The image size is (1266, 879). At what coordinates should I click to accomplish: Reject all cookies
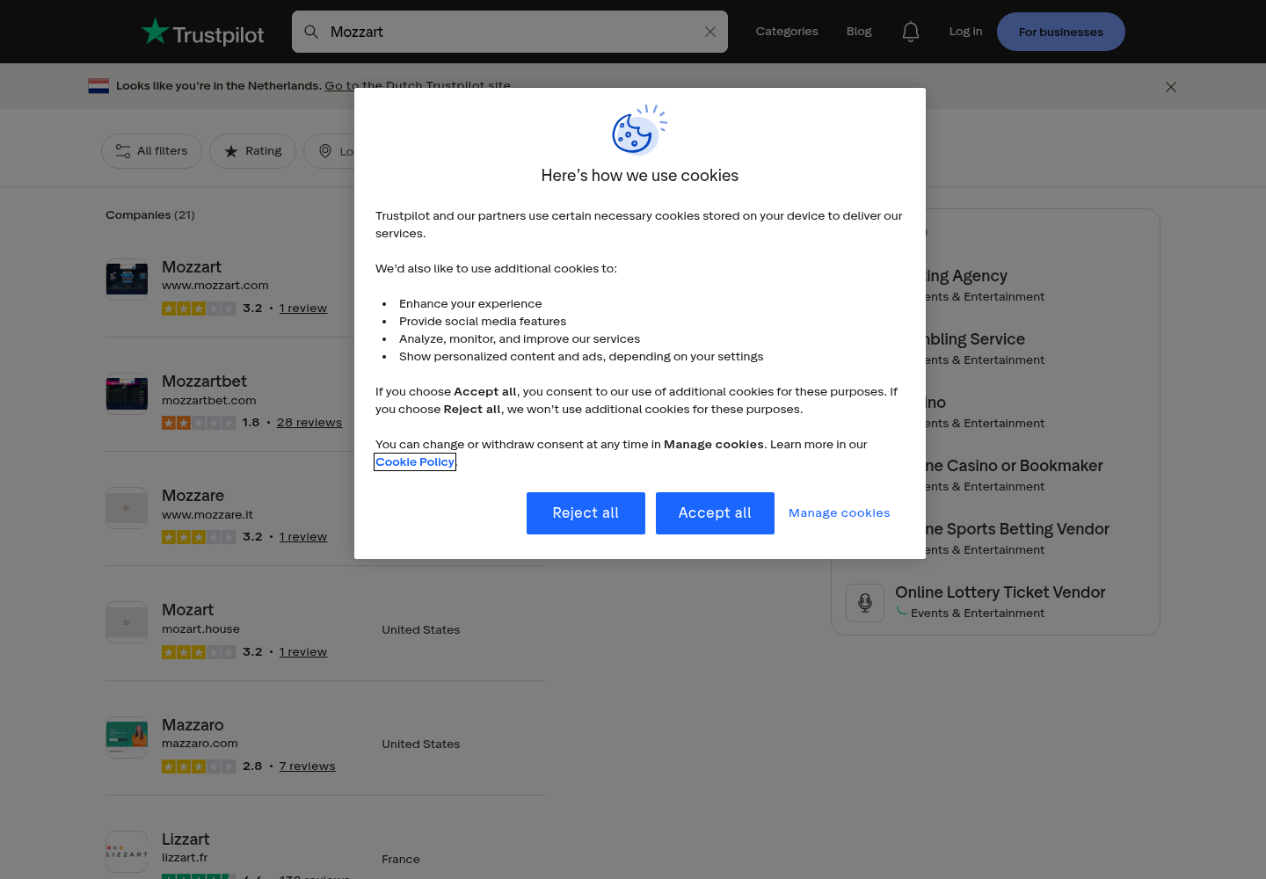tap(586, 513)
